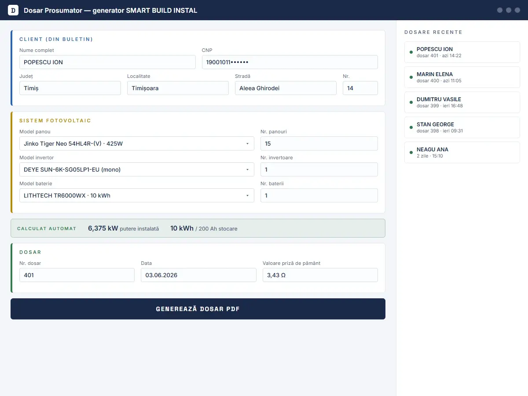
Task: Click the Generează Dosar PDF button
Action: (198, 309)
